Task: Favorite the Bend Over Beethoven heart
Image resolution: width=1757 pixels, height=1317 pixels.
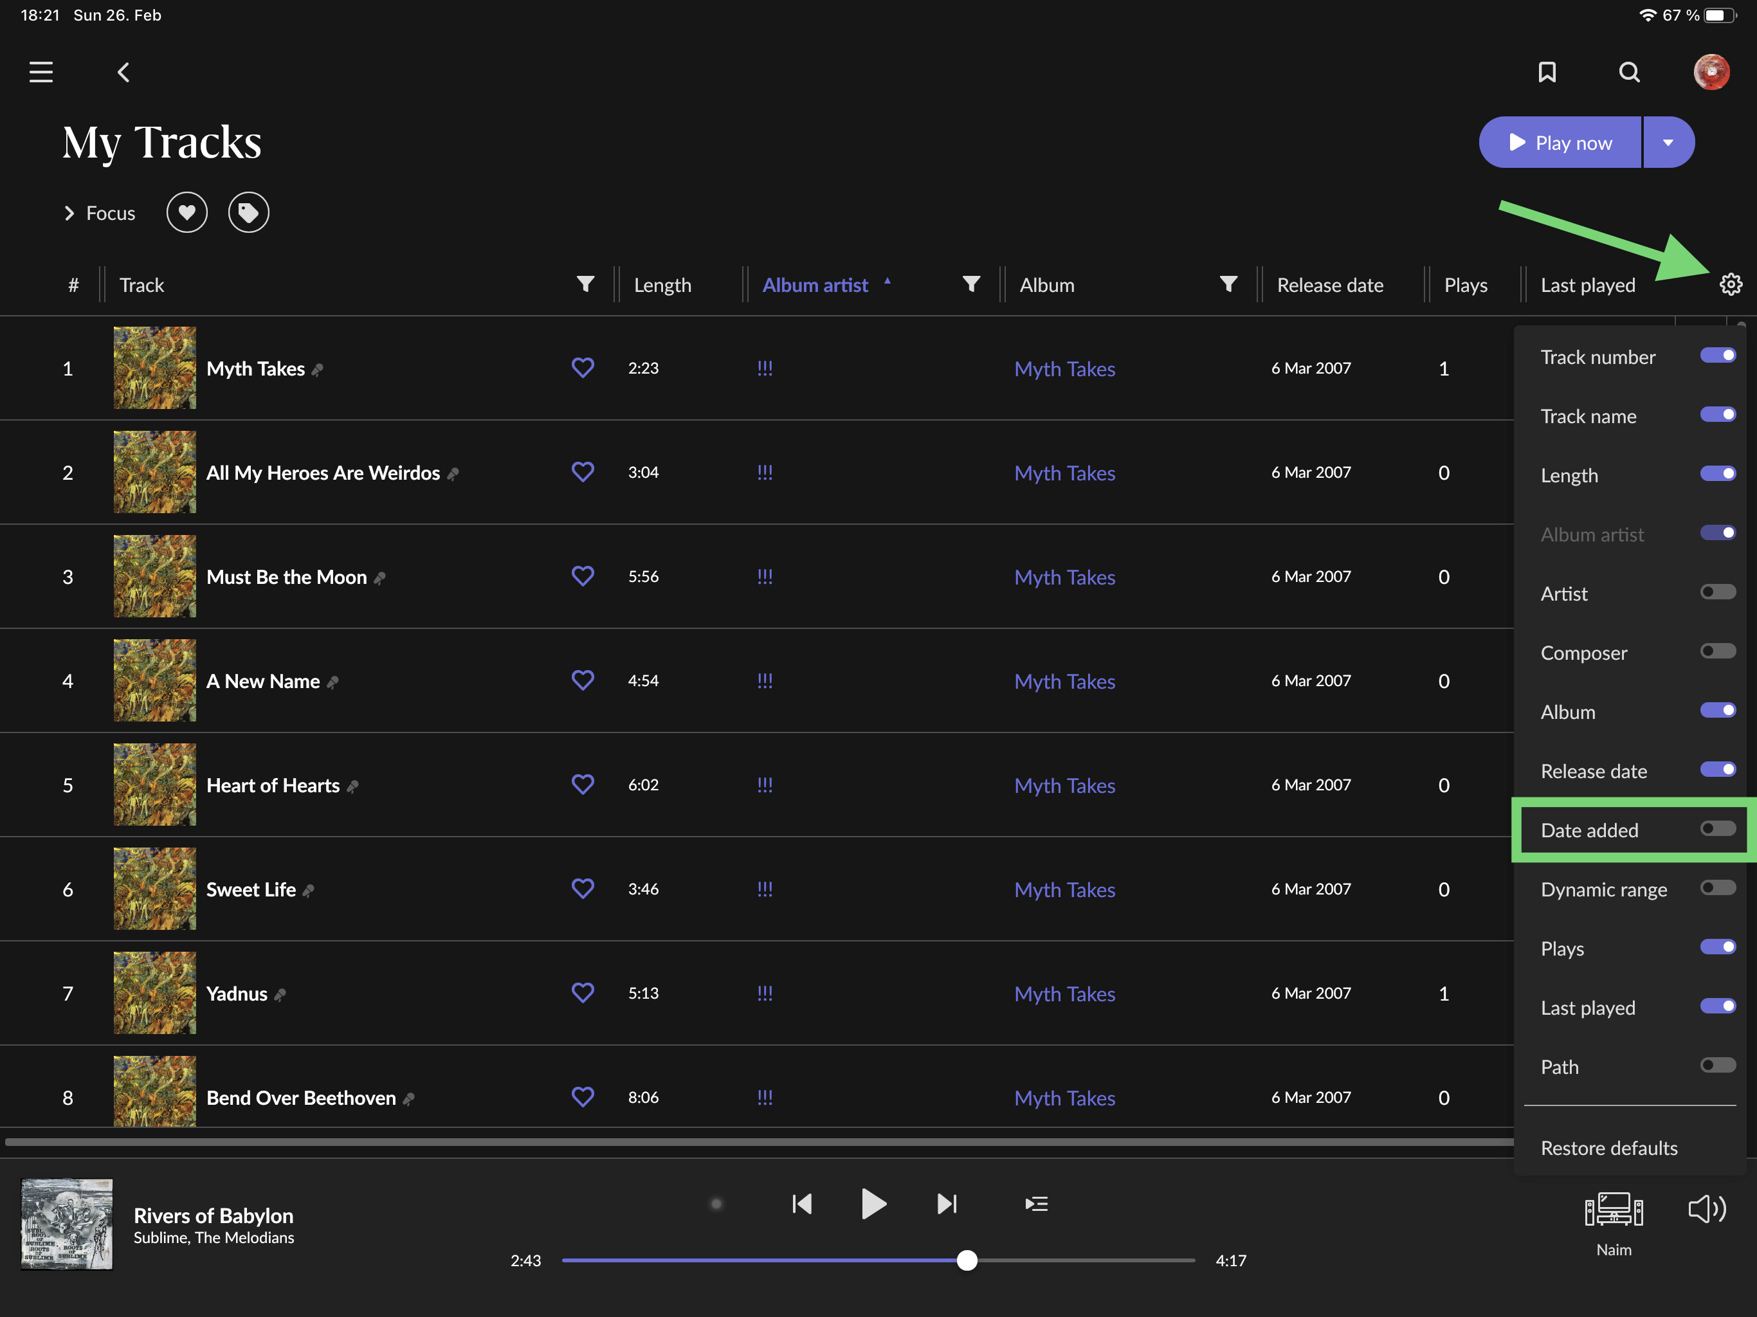Action: point(583,1096)
